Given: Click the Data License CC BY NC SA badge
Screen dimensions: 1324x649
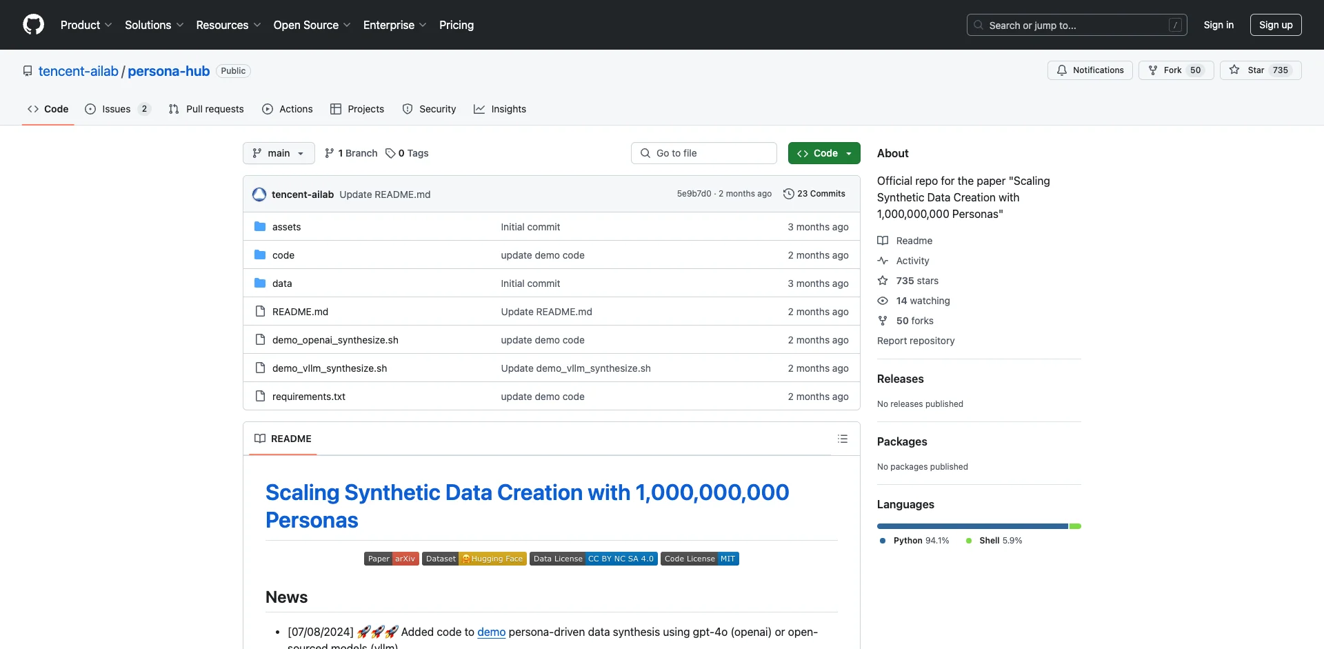Looking at the screenshot, I should click(x=594, y=559).
